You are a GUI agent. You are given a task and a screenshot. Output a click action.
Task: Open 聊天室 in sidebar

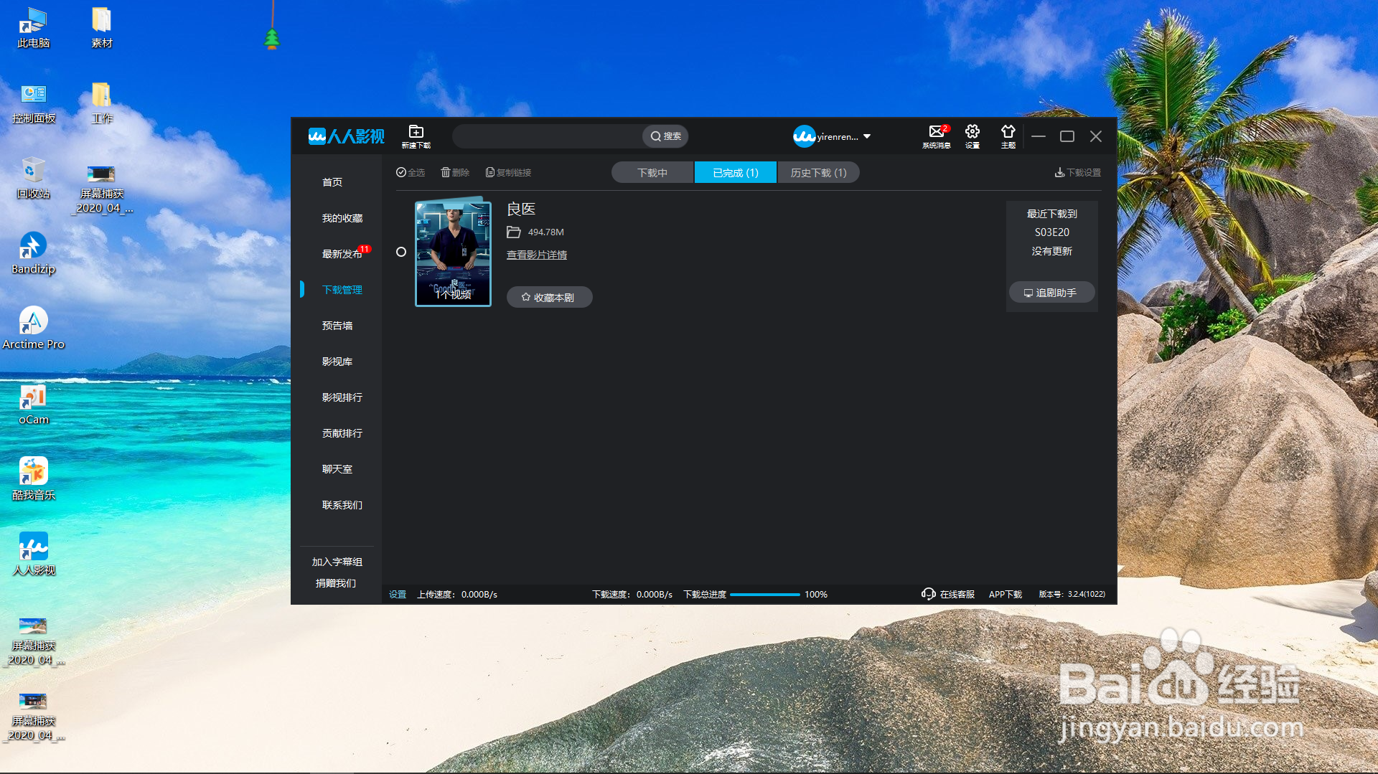click(337, 469)
